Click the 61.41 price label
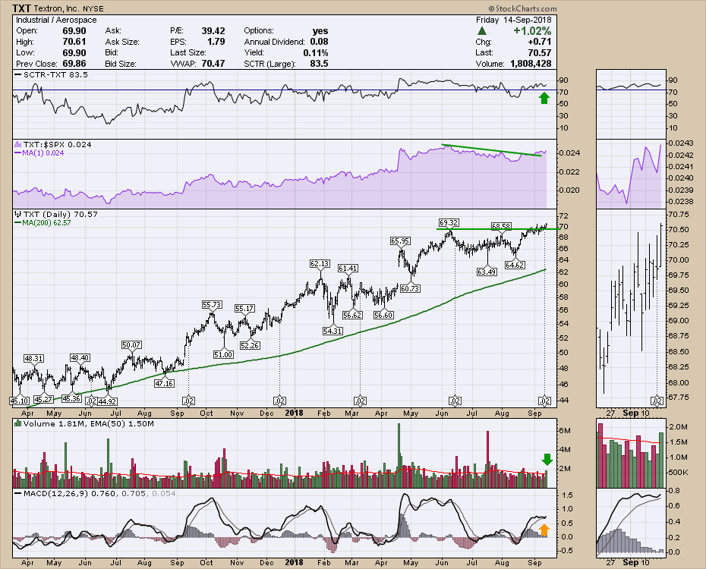The image size is (706, 569). tap(348, 268)
